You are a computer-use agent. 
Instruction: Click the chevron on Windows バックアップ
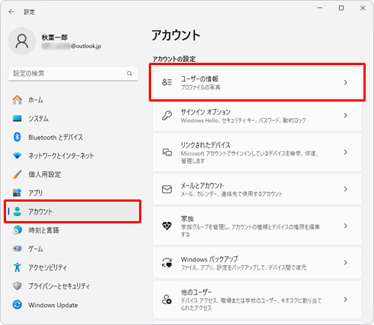tap(346, 262)
